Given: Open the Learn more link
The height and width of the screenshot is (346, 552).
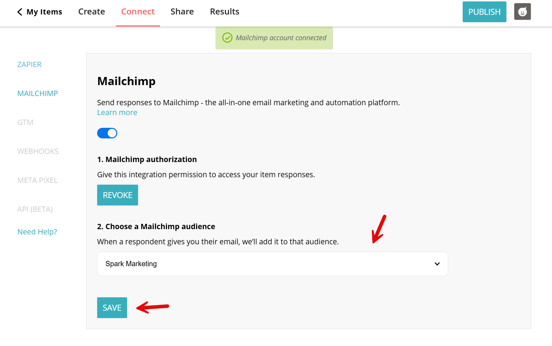Looking at the screenshot, I should (x=117, y=112).
